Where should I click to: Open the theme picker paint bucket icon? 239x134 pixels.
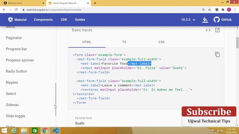tap(205, 20)
